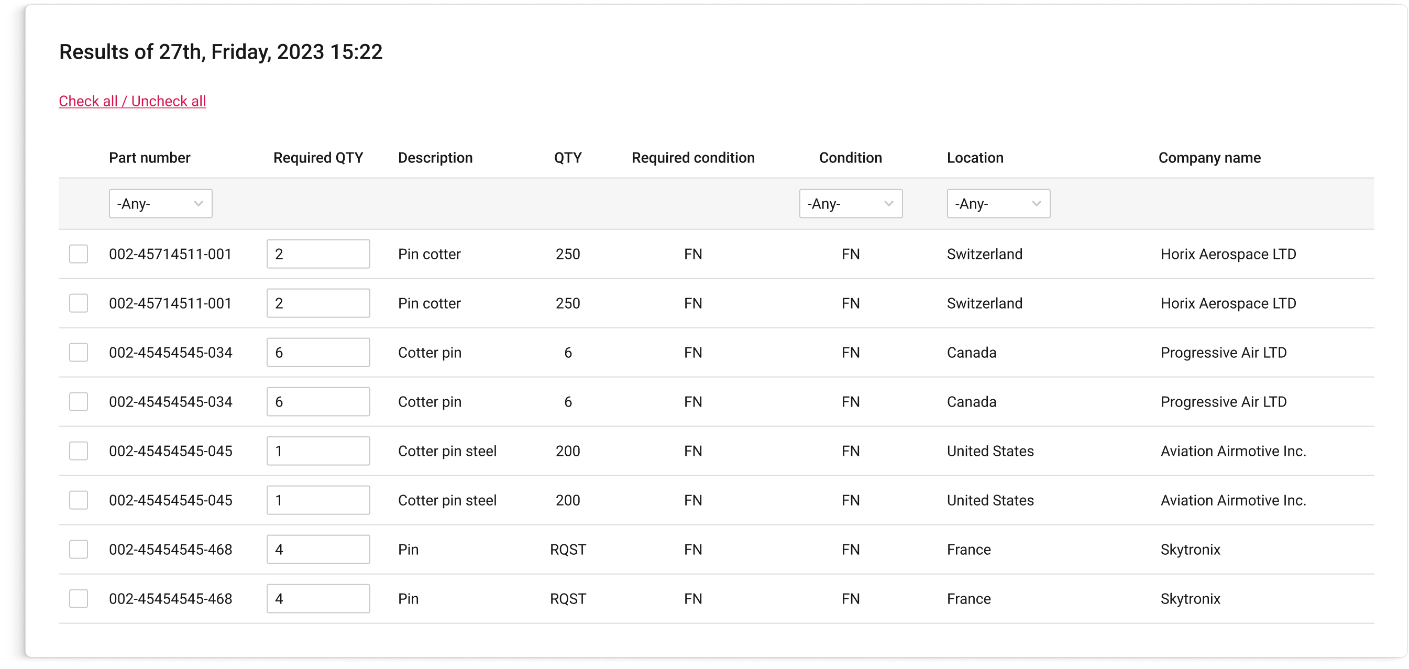Click the Part number column header
The width and height of the screenshot is (1409, 669).
coord(149,158)
